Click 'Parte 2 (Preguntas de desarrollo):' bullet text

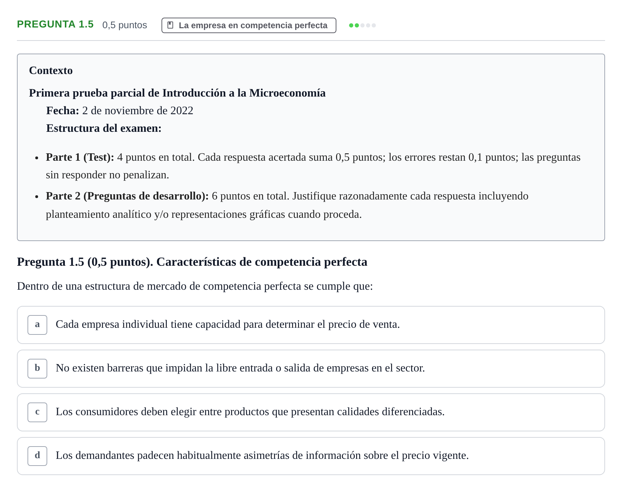tap(127, 196)
